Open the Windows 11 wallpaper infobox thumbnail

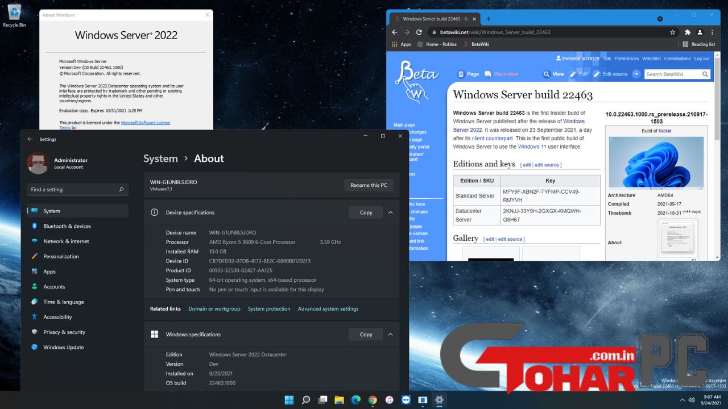(656, 162)
